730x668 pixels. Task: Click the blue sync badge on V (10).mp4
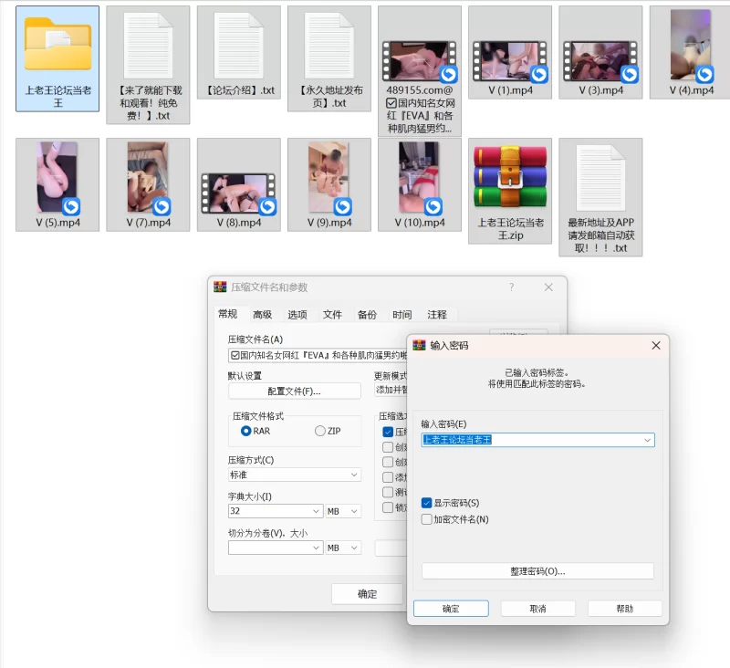(433, 206)
